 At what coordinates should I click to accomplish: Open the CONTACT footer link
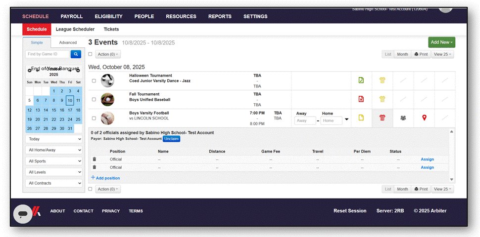click(x=83, y=211)
